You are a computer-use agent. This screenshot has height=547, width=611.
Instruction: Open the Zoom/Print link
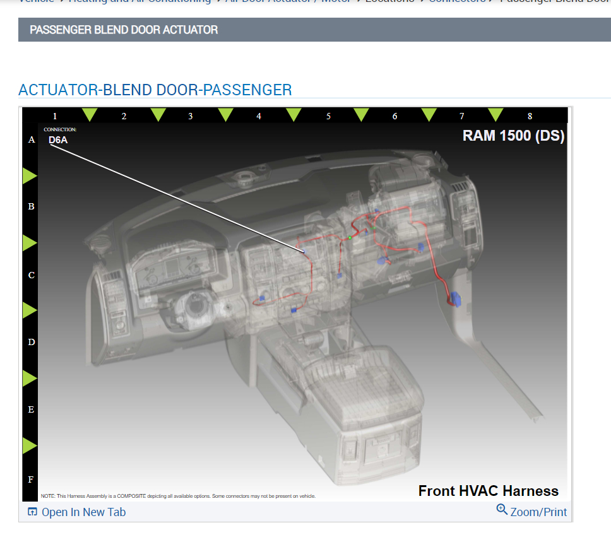[x=538, y=512]
